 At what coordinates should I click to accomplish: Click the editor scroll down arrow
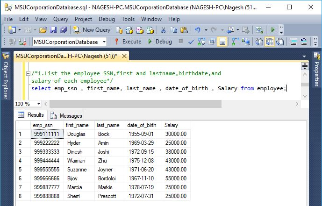coord(305,96)
